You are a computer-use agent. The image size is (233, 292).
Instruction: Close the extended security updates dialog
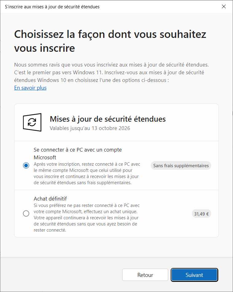[x=224, y=6]
